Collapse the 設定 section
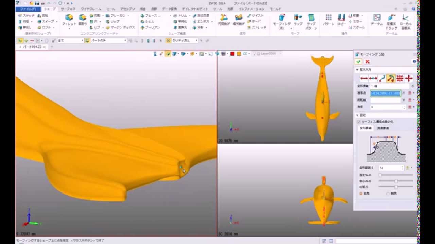The width and height of the screenshot is (435, 244). tap(357, 115)
